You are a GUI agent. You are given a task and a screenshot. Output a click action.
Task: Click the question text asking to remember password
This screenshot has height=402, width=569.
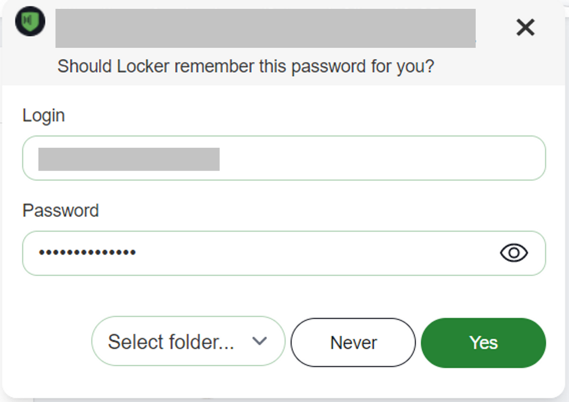[246, 66]
